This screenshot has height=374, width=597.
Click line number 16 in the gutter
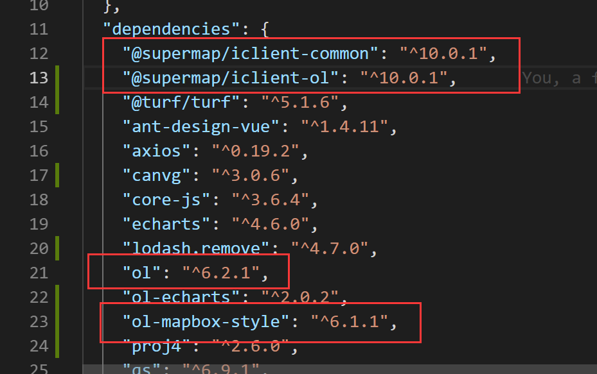click(39, 151)
